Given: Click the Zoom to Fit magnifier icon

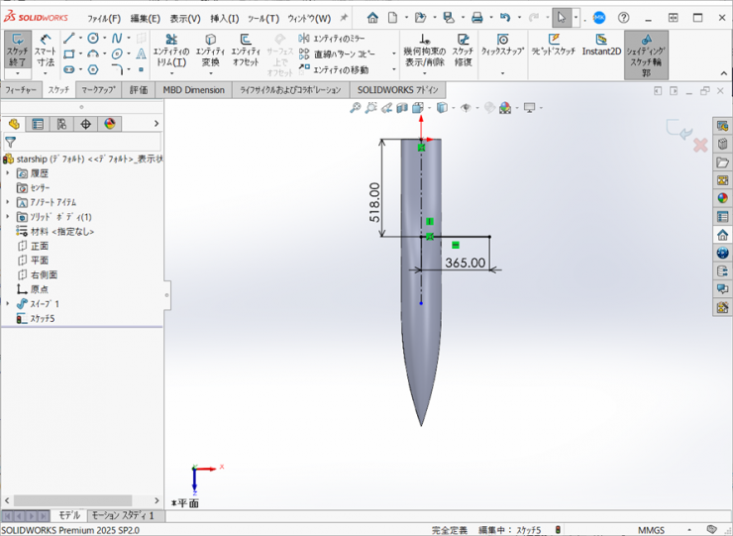Looking at the screenshot, I should (356, 108).
